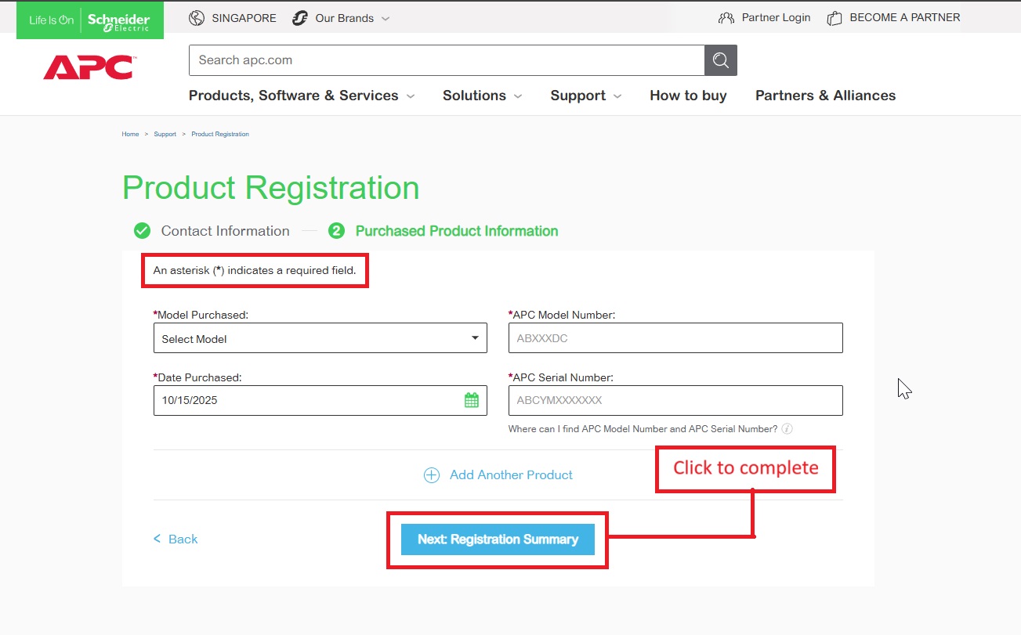
Task: Click Add Another Product link
Action: [511, 475]
